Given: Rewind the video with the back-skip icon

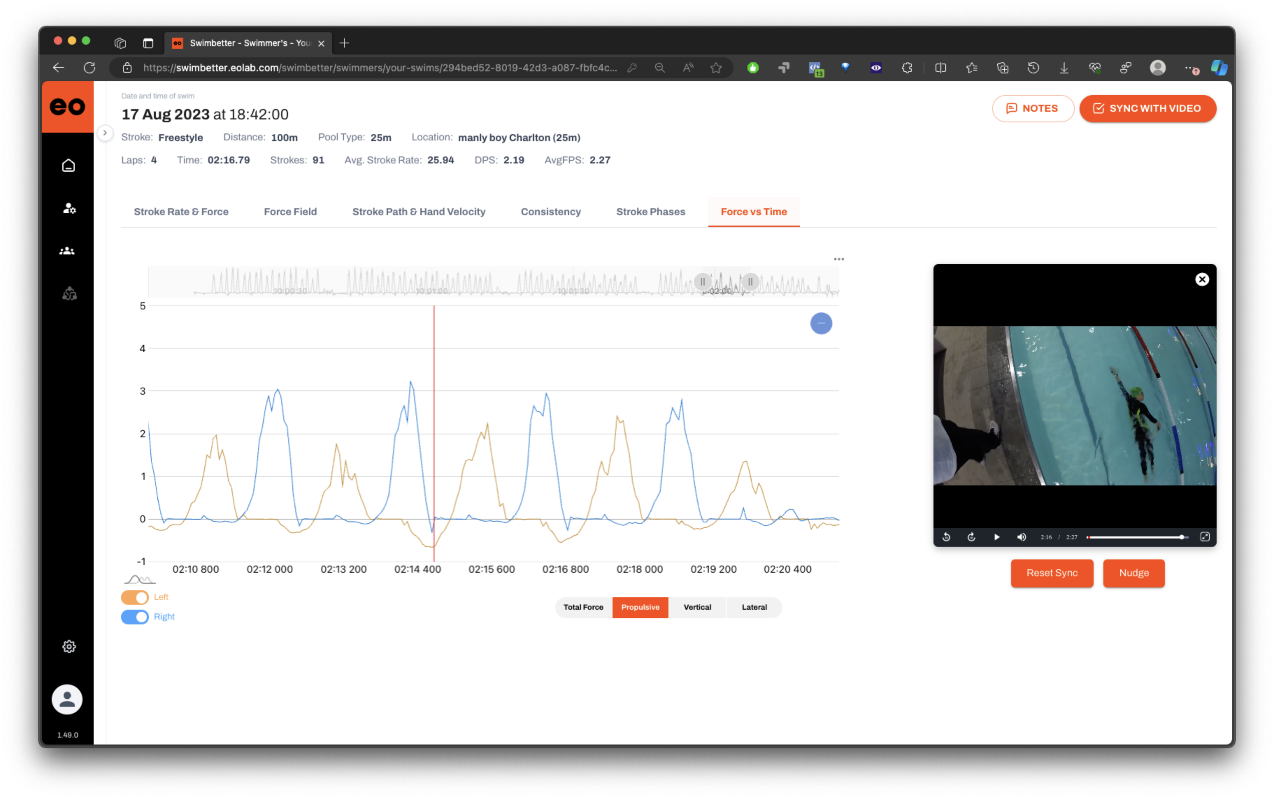Looking at the screenshot, I should (946, 537).
